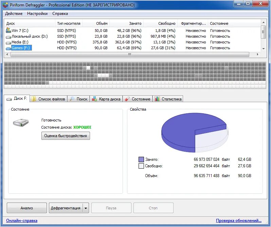Click the horizontal scrollbar right arrow
Screen dimensions: 271x227
click(257, 55)
